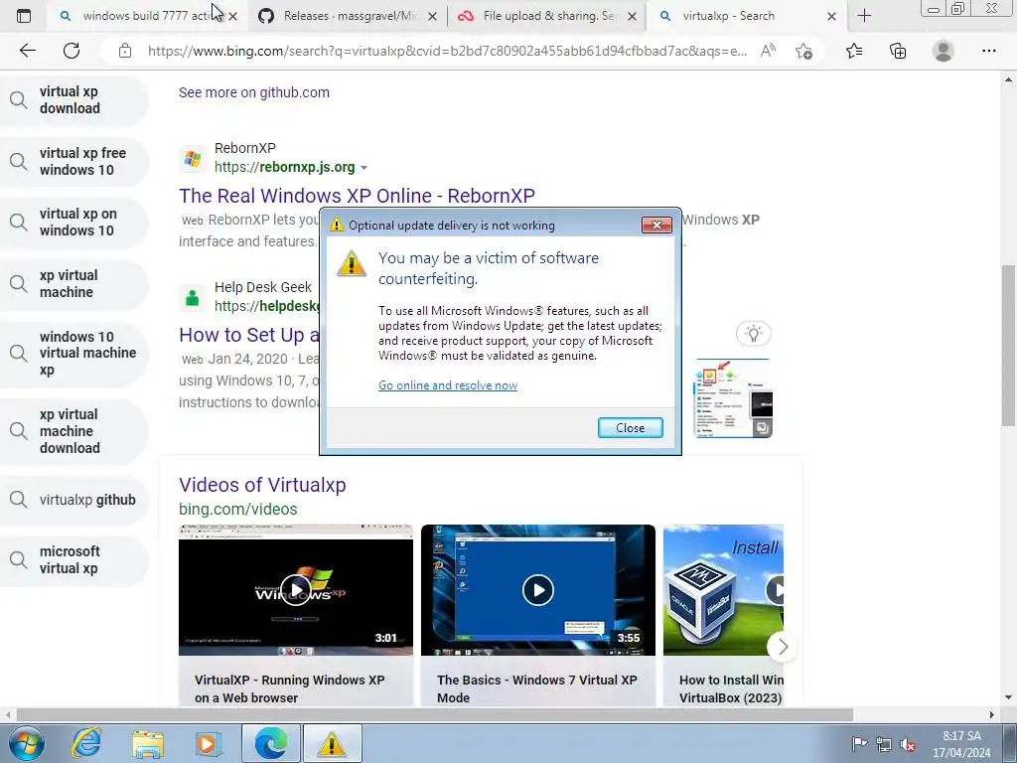Image resolution: width=1017 pixels, height=763 pixels.
Task: Open Windows Media Player from the taskbar
Action: click(209, 743)
